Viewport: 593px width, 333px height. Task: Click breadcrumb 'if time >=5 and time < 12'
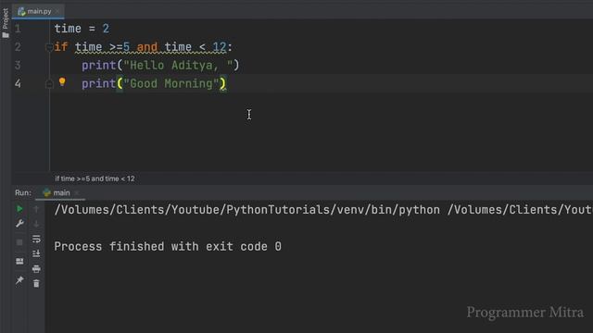coord(95,179)
